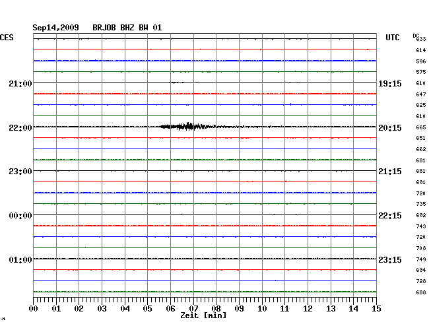Select the 21:15 UTC label
The height and width of the screenshot is (326, 429).
(x=390, y=172)
